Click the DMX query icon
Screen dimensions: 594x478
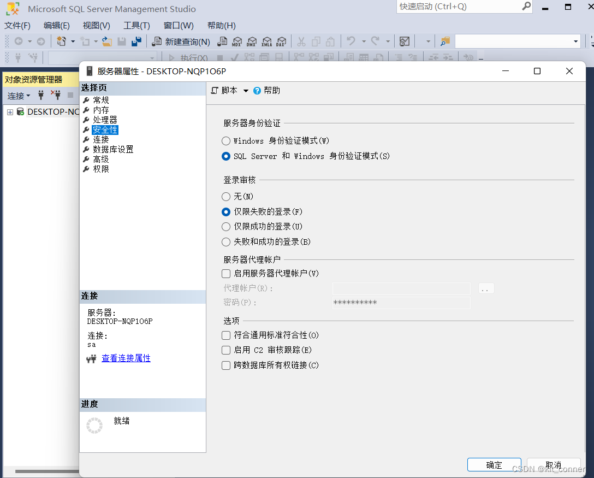coord(252,42)
